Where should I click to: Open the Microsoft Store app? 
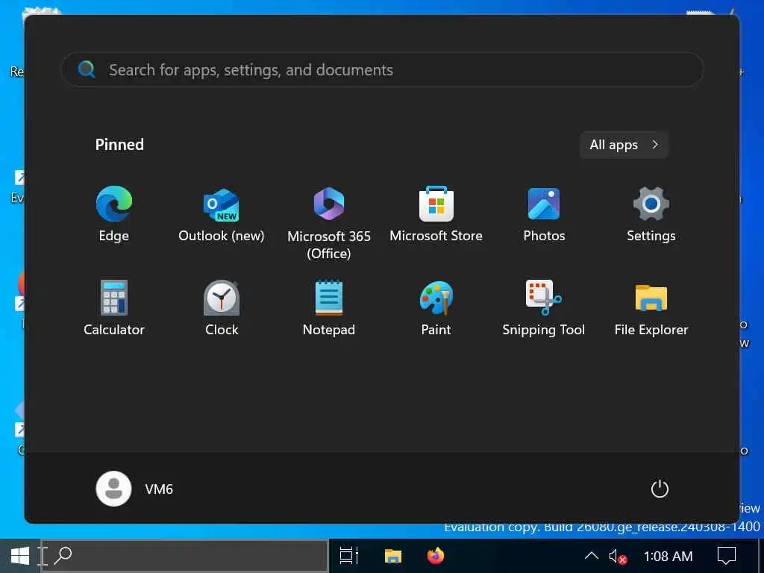pos(436,213)
